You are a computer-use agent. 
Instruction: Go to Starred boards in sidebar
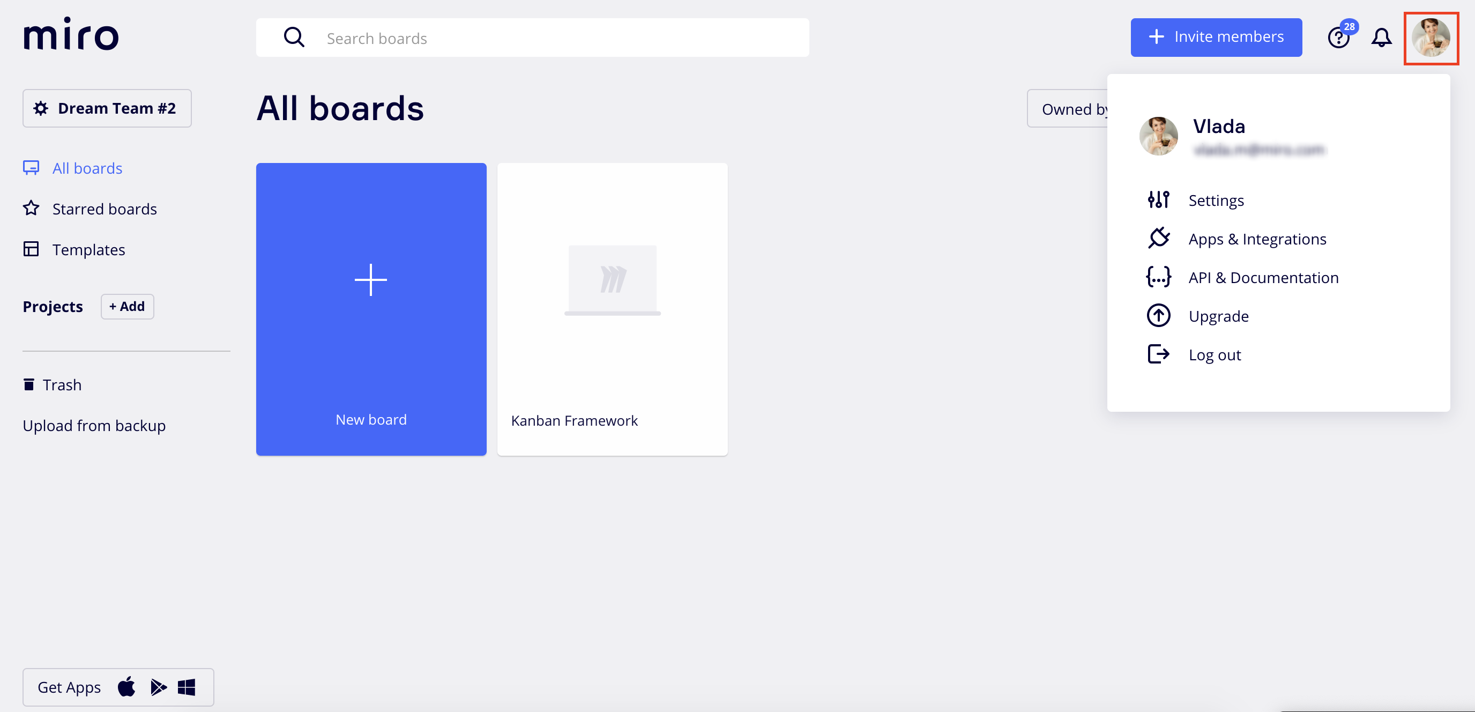(104, 209)
